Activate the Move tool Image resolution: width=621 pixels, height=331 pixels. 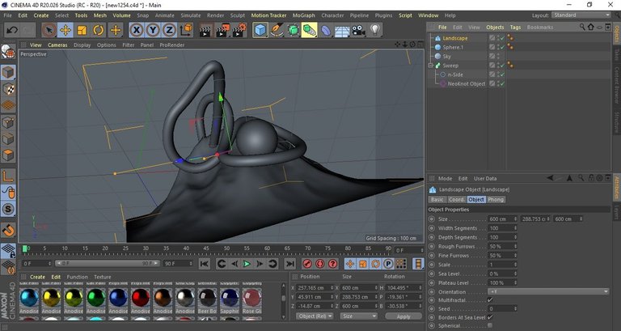[65, 30]
